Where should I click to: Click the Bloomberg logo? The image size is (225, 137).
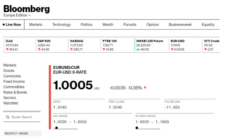27,9
